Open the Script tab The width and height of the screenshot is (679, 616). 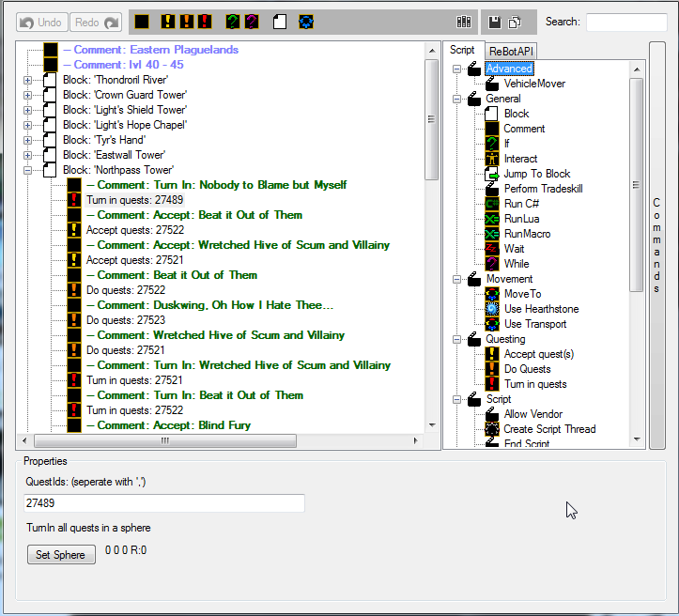click(x=462, y=50)
